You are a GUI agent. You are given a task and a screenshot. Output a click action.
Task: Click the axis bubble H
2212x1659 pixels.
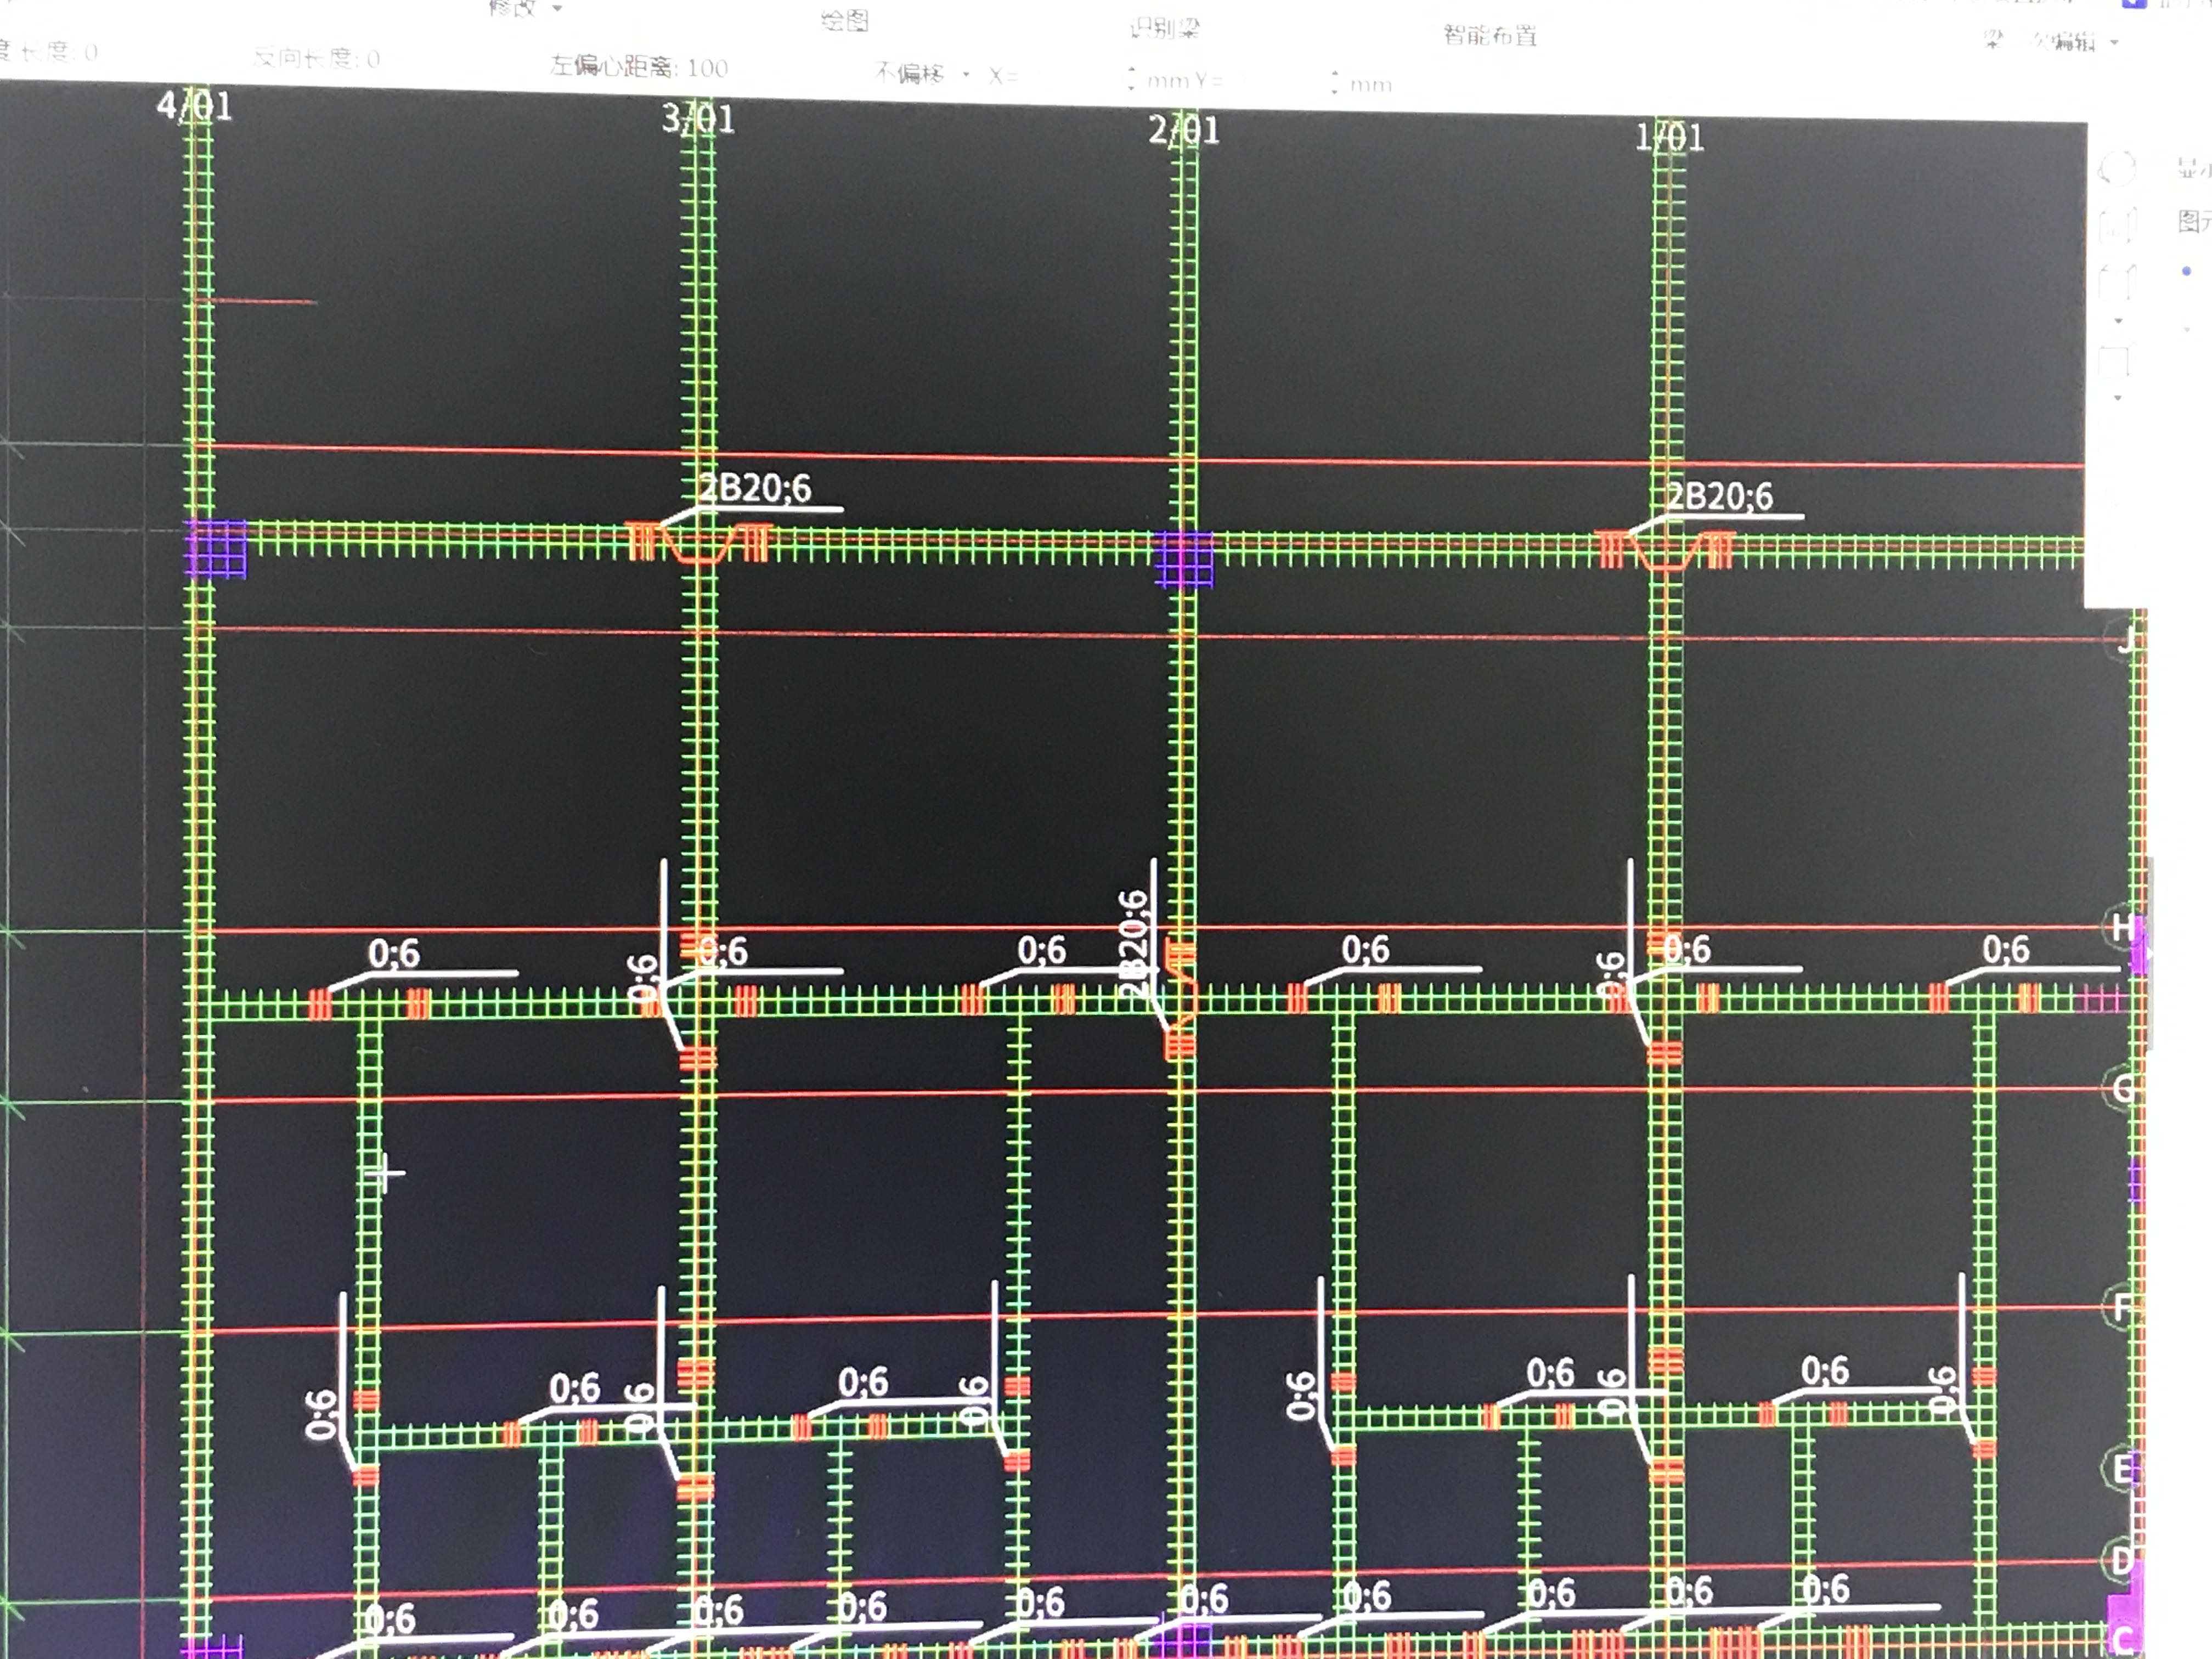[2122, 928]
